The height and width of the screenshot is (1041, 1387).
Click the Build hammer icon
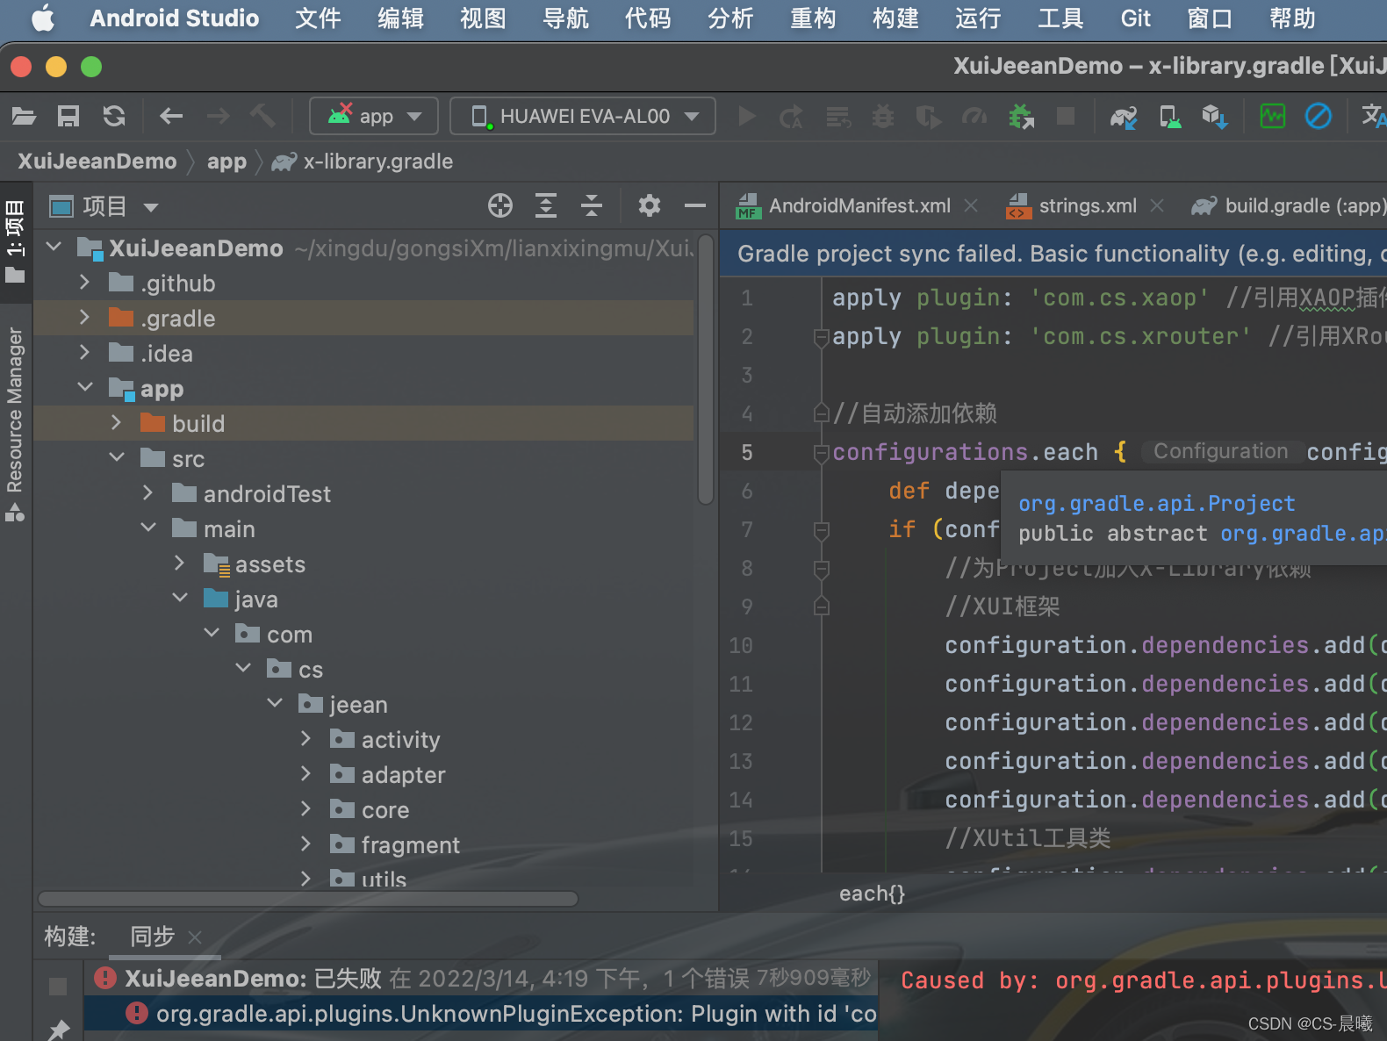pyautogui.click(x=262, y=116)
